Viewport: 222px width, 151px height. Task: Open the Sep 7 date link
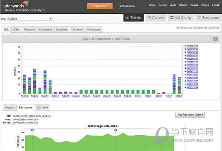click(169, 96)
